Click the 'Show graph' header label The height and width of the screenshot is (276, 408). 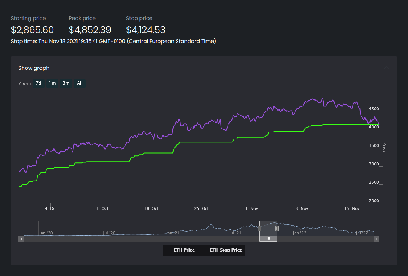[x=34, y=68]
